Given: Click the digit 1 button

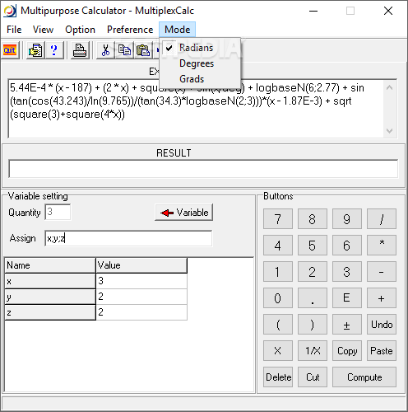Looking at the screenshot, I should tap(278, 272).
